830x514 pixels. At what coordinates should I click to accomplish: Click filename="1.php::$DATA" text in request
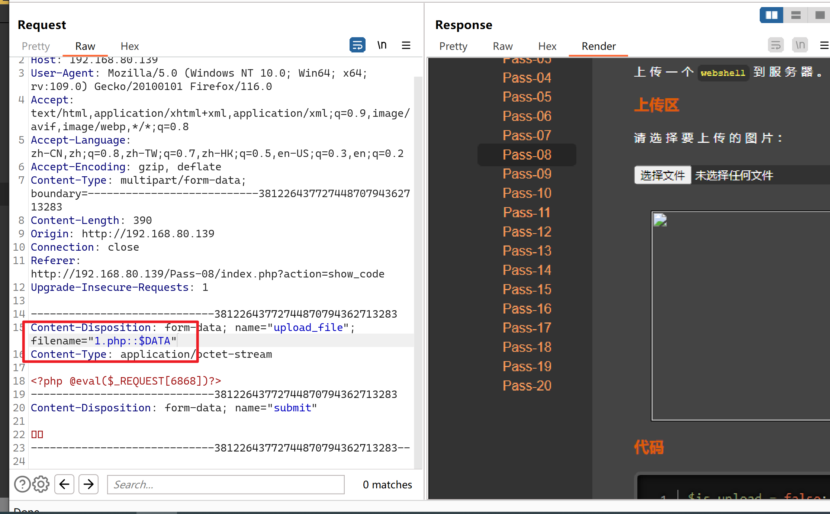[104, 341]
